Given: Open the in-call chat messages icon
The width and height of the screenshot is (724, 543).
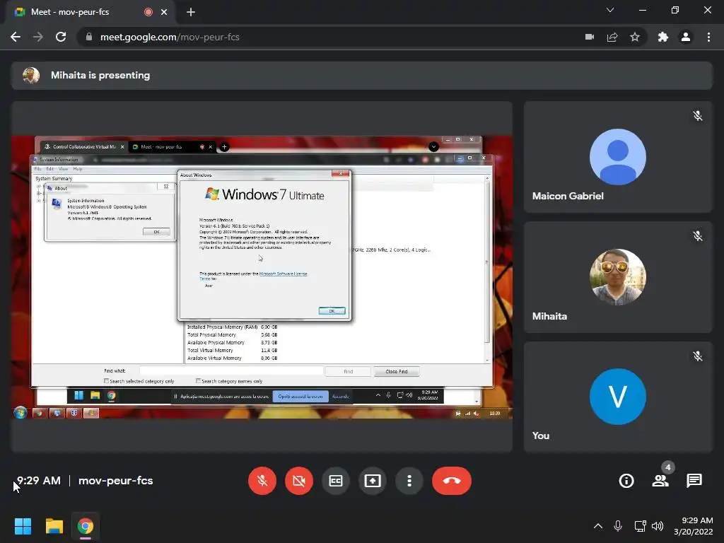Looking at the screenshot, I should coord(694,481).
